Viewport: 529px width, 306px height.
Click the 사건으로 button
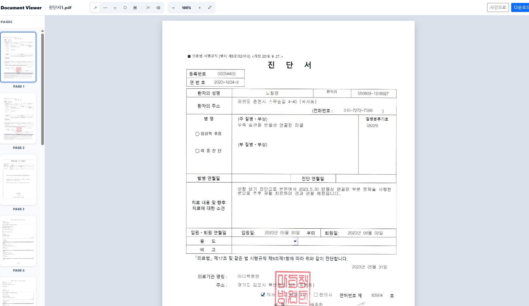[x=498, y=8]
